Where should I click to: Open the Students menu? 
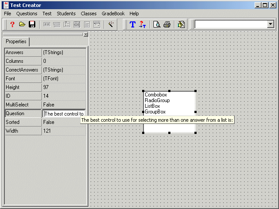66,14
